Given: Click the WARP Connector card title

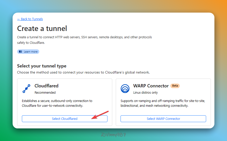Looking at the screenshot, I should [151, 86].
